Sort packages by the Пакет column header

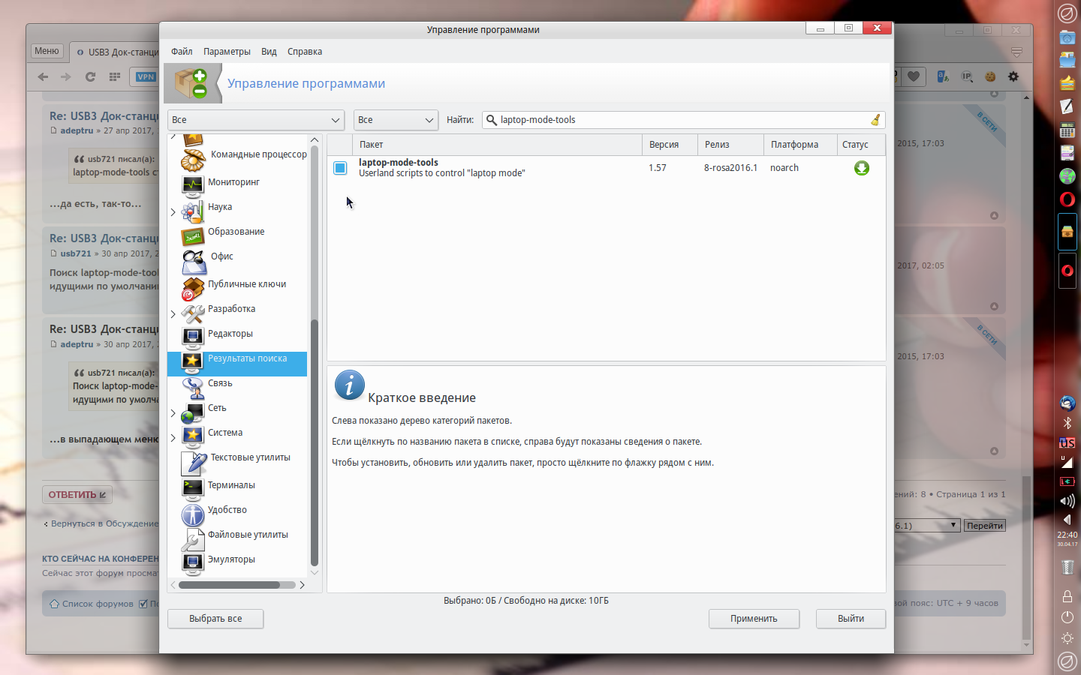[498, 145]
